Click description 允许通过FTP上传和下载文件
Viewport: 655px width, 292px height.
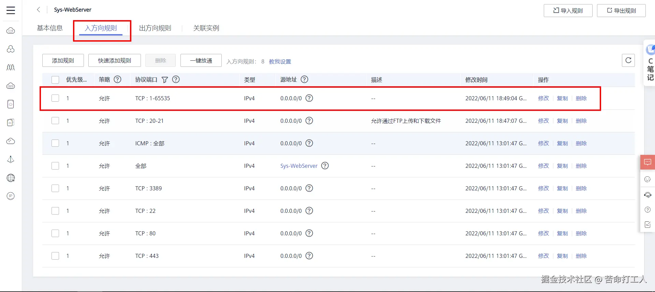[x=406, y=121]
